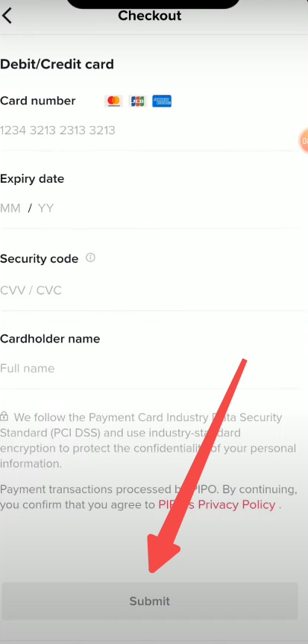
Task: Tap the Expiry date label
Action: pyautogui.click(x=32, y=179)
